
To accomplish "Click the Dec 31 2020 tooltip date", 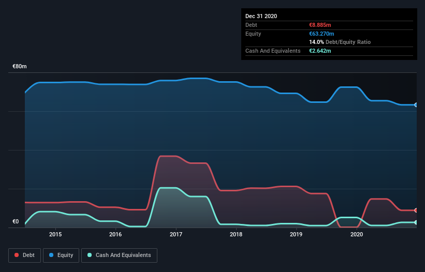I will coord(261,16).
